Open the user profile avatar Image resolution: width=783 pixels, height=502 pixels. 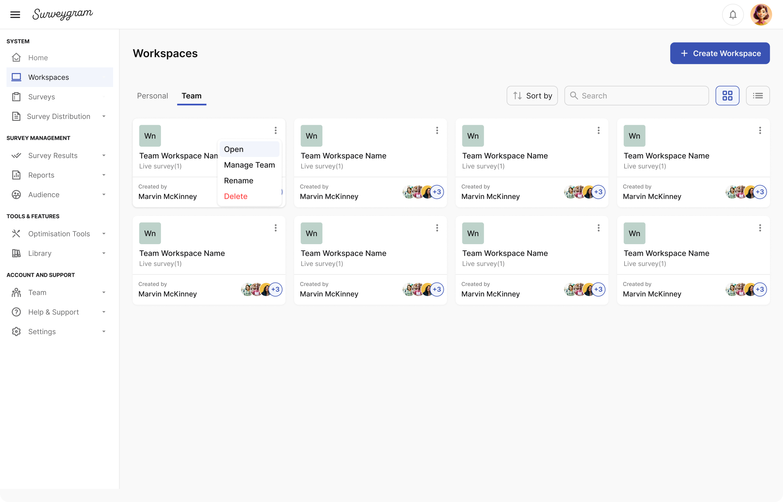pos(761,15)
